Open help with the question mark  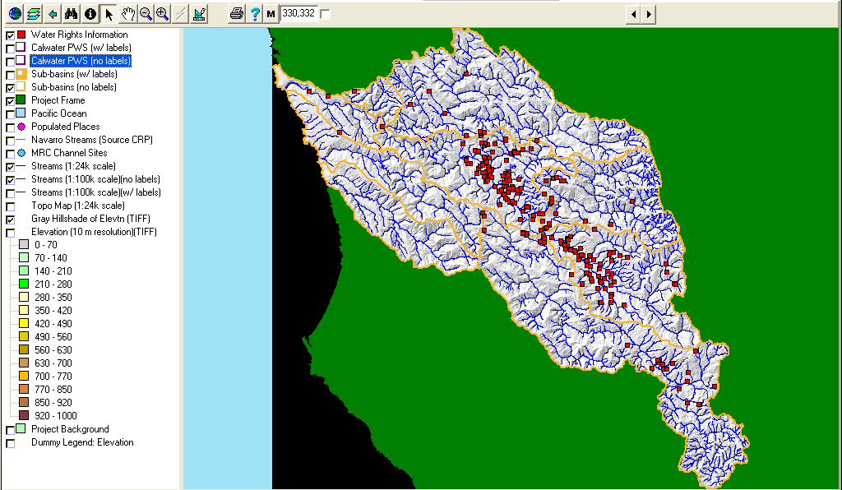(x=255, y=13)
